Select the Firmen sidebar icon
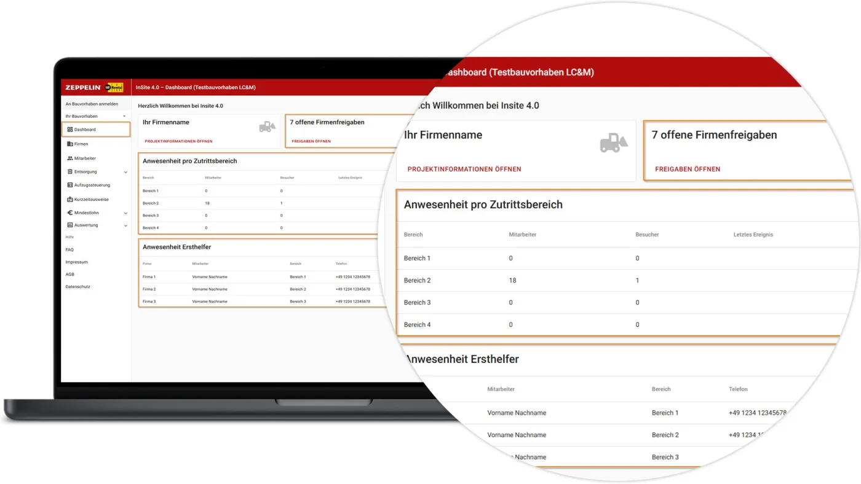861x484 pixels. (x=71, y=144)
